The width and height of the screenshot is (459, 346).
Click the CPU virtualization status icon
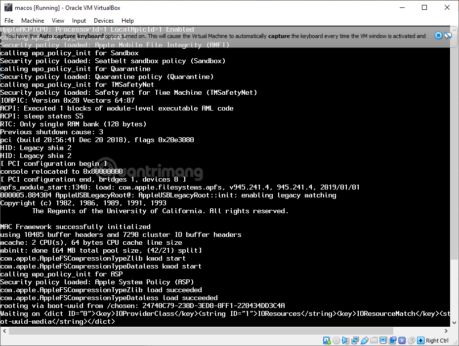402,341
